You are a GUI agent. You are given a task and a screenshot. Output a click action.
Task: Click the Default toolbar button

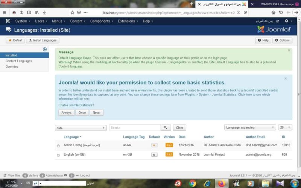click(x=15, y=40)
